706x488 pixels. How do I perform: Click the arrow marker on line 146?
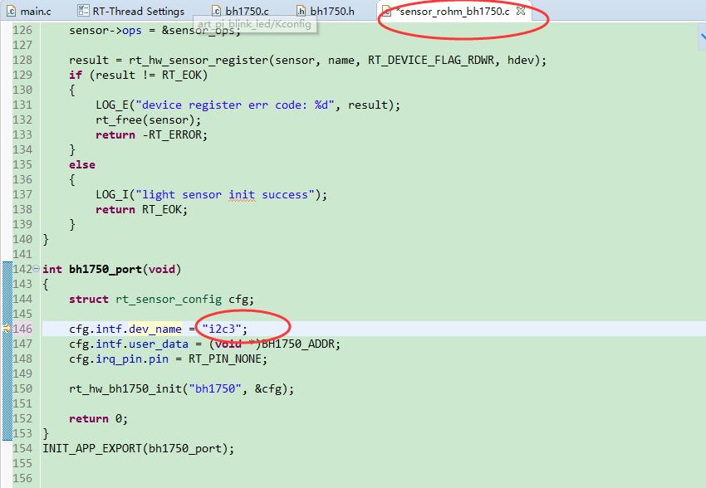[x=7, y=329]
